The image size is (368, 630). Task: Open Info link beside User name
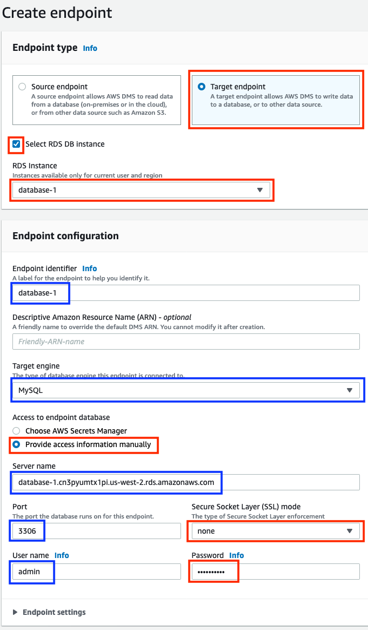[x=62, y=555]
